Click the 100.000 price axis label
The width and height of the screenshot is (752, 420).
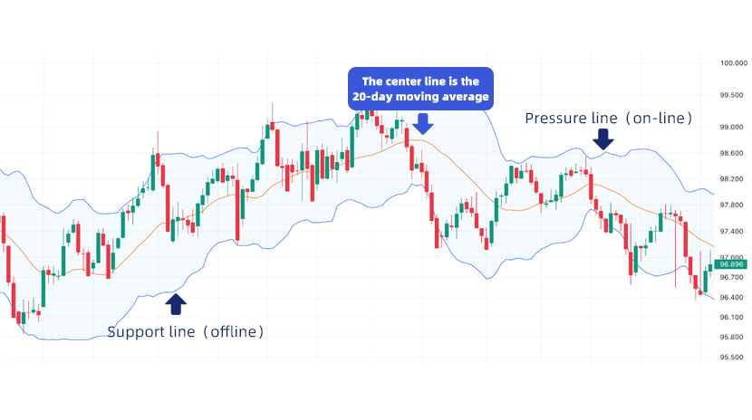(733, 62)
